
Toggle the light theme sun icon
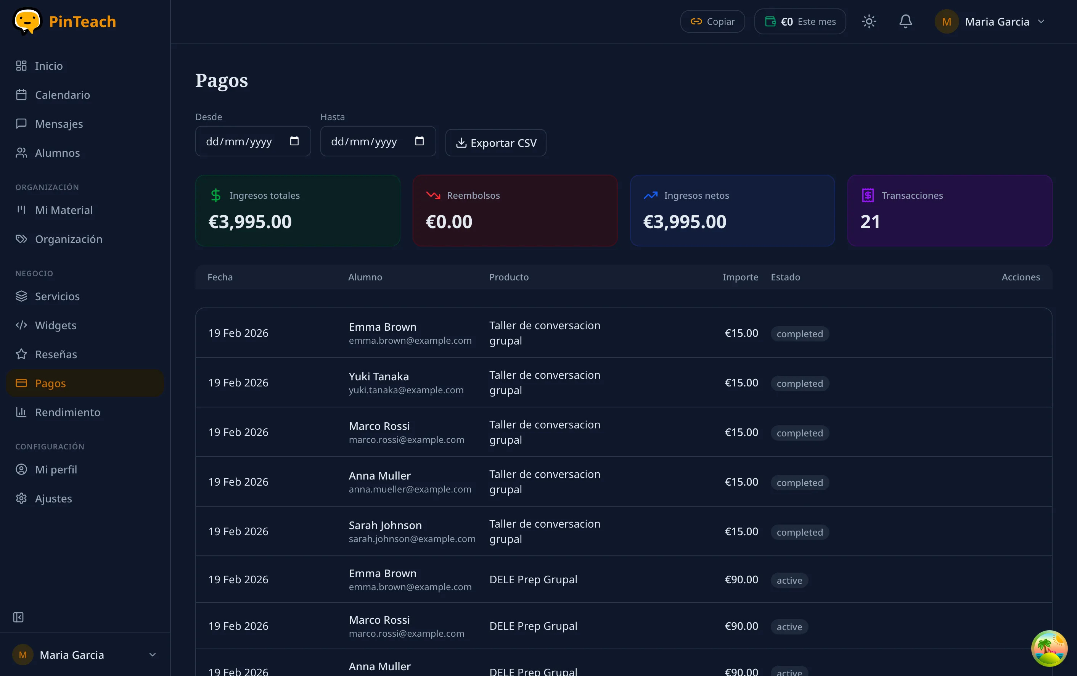point(868,21)
